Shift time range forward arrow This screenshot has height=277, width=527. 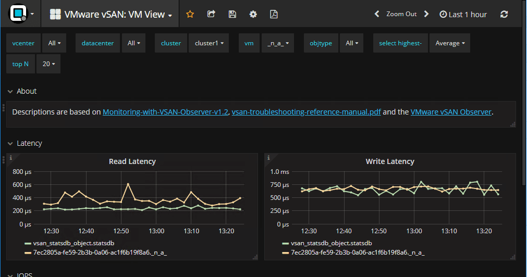[426, 14]
